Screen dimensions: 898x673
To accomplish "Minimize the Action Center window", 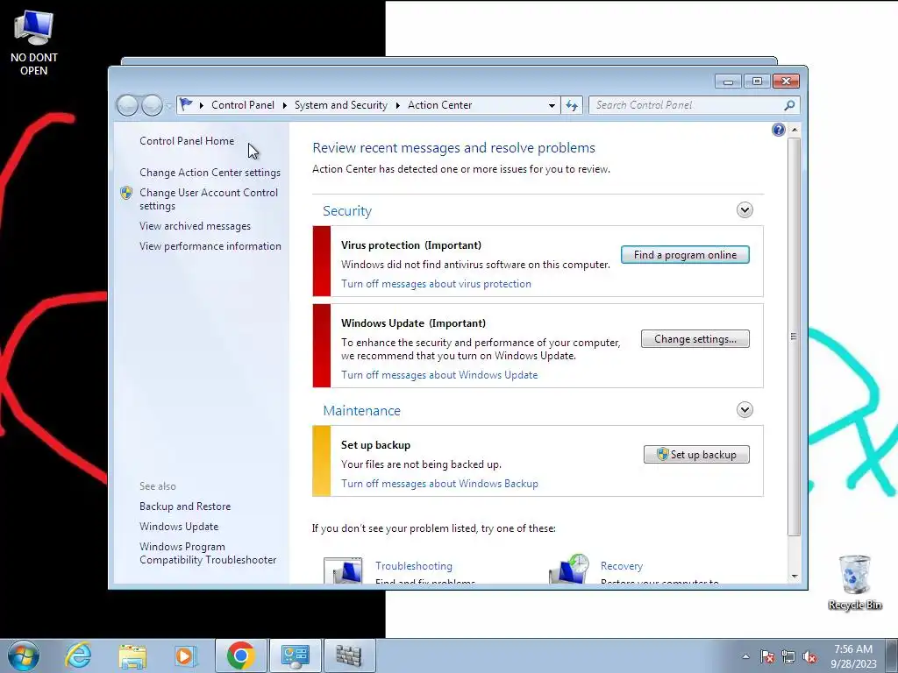I will pos(728,81).
